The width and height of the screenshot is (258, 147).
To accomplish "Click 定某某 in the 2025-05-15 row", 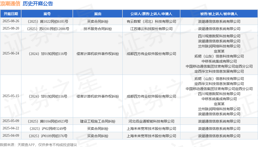I will click(219, 104).
